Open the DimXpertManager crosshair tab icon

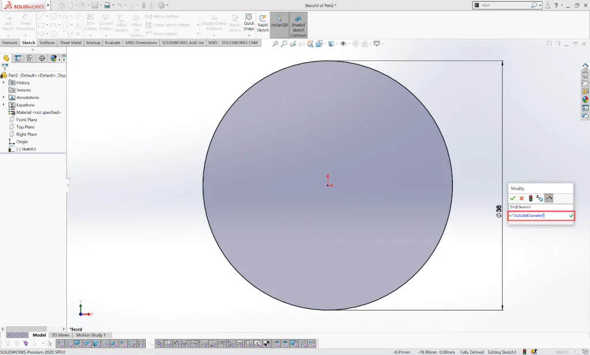coord(41,58)
